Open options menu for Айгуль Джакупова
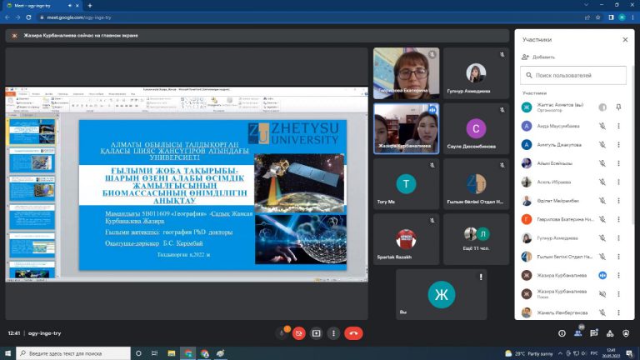The image size is (640, 360). [618, 144]
